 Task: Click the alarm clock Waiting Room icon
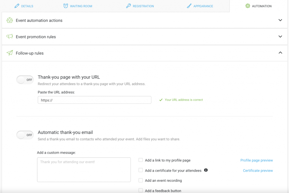click(x=66, y=6)
